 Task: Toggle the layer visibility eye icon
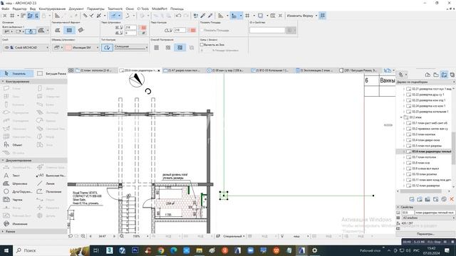7,48
